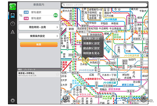Viewport: 157px width, 106px height.
Task: Tap 外苑前 station label on map
Action: coord(93,63)
